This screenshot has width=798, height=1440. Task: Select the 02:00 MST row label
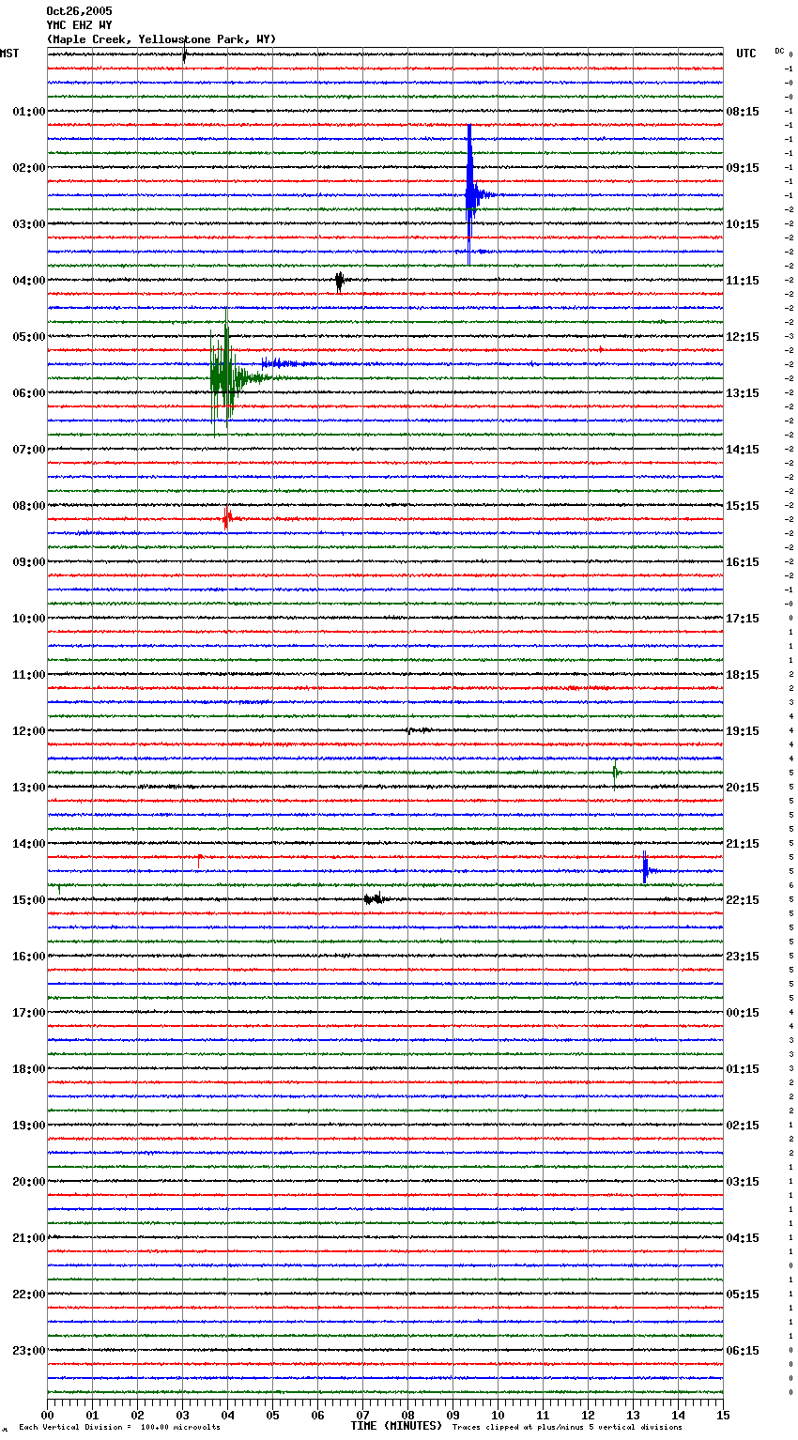[29, 168]
